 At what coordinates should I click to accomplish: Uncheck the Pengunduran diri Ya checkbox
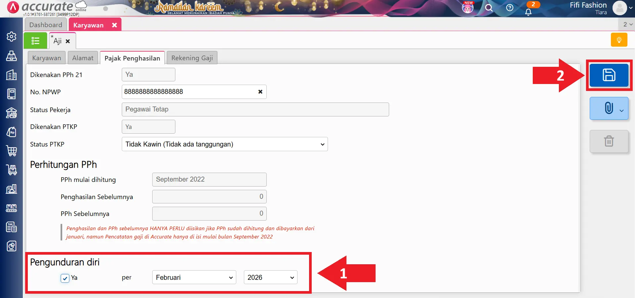click(65, 278)
